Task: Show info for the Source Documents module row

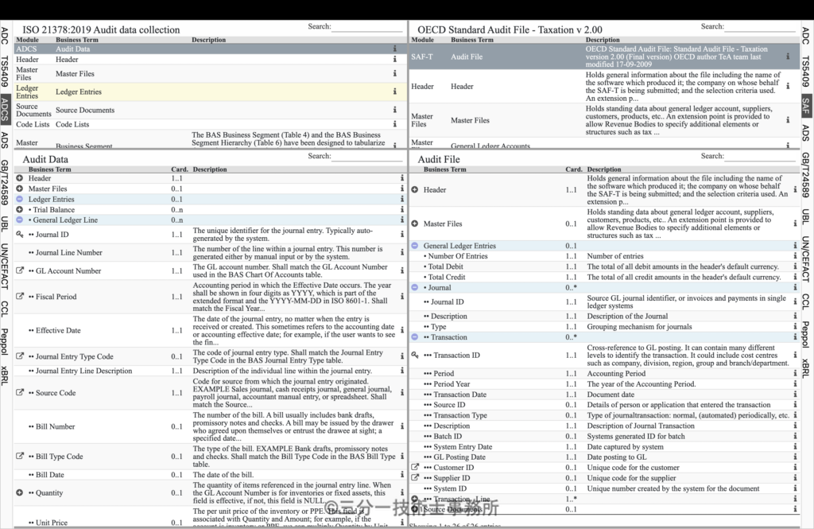Action: point(394,110)
